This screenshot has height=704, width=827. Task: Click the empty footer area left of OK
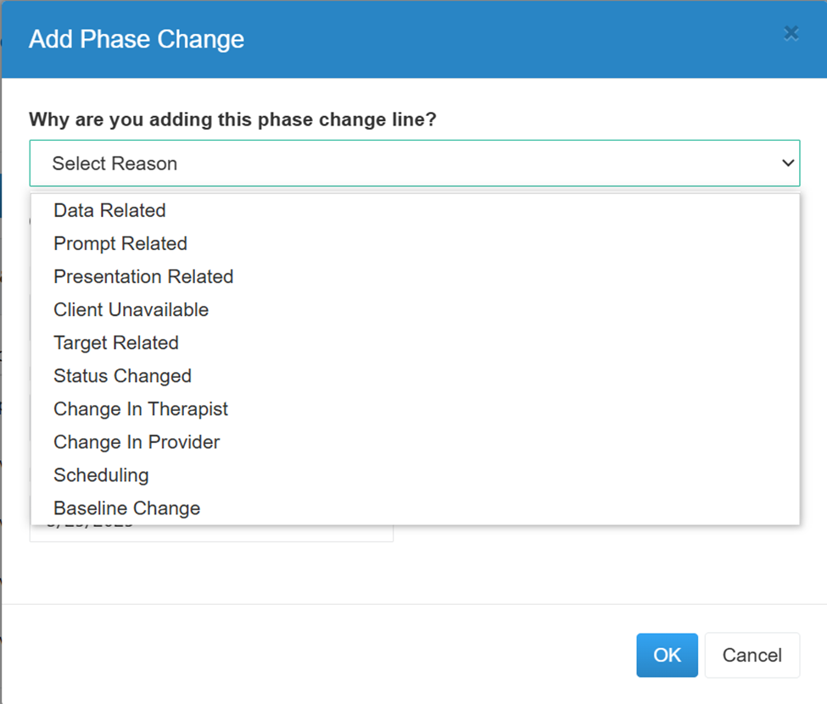316,655
